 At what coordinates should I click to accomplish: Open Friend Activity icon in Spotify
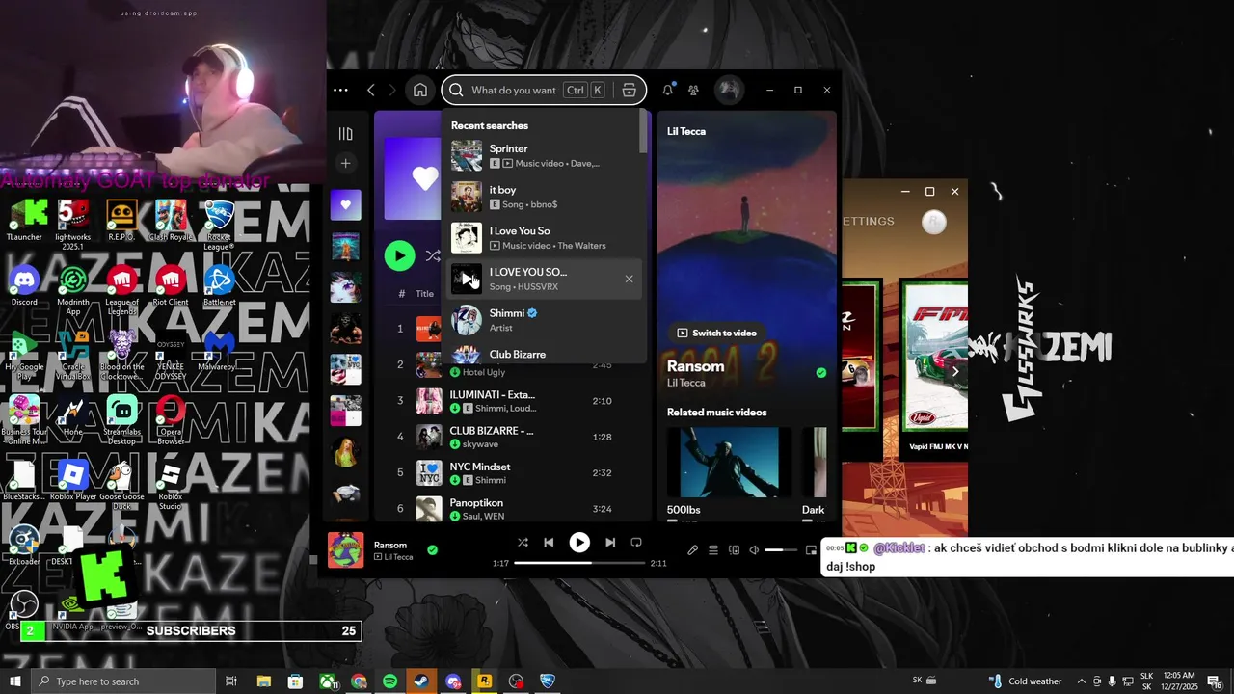693,90
